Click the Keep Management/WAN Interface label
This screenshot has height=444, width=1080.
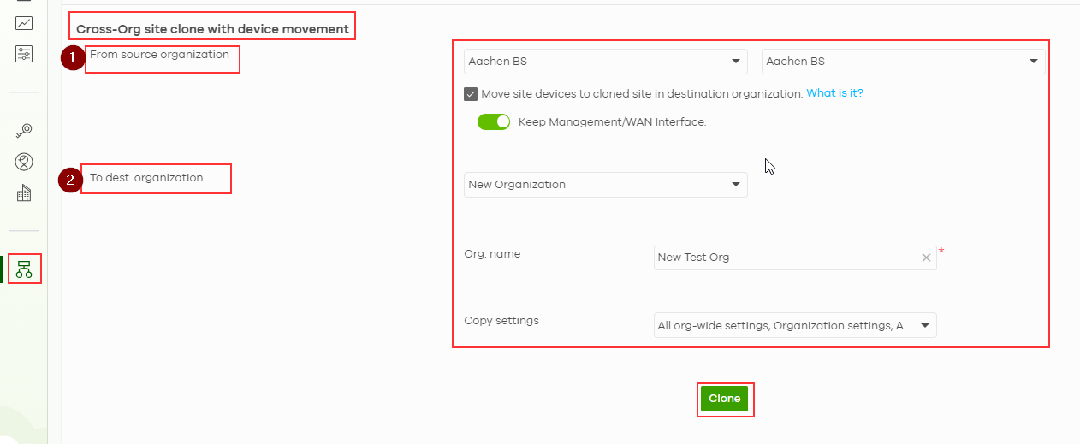tap(612, 122)
